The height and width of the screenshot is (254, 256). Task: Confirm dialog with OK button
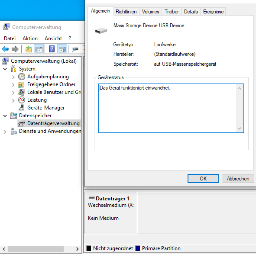pyautogui.click(x=203, y=178)
